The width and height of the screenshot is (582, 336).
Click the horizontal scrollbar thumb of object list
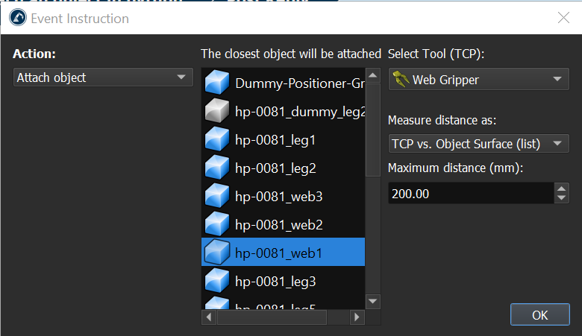pos(272,317)
